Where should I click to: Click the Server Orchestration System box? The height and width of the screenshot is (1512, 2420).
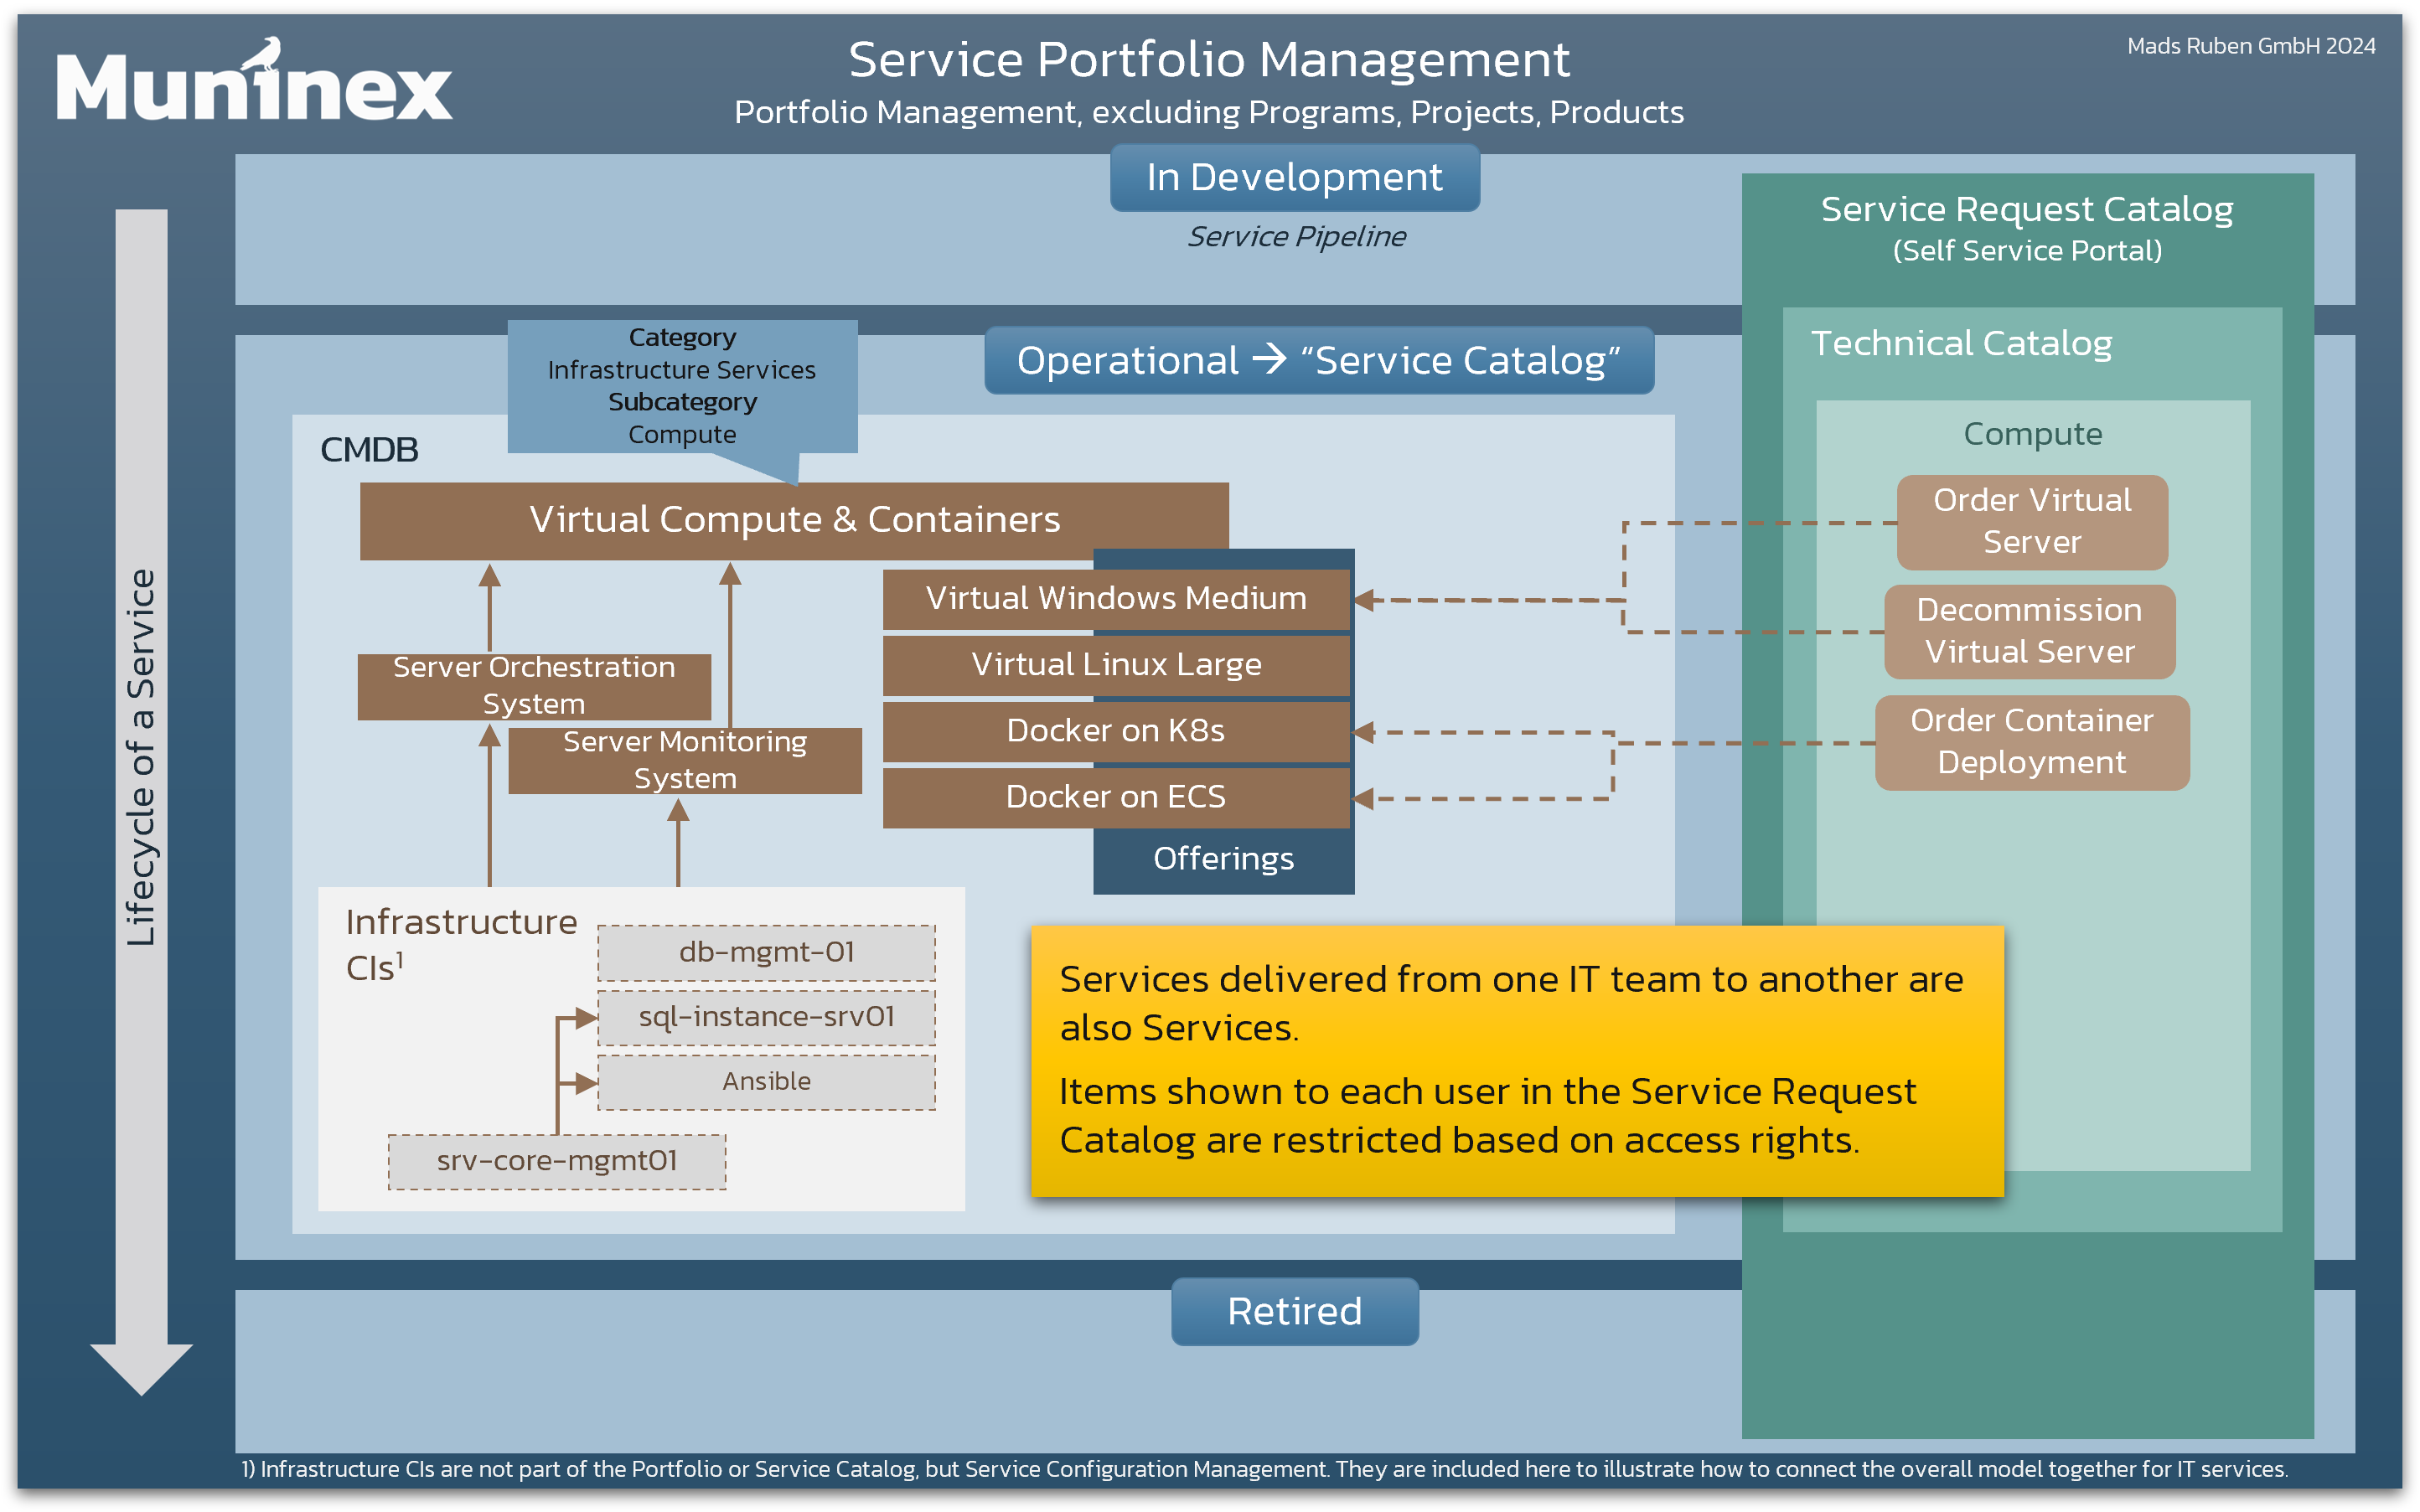[534, 686]
